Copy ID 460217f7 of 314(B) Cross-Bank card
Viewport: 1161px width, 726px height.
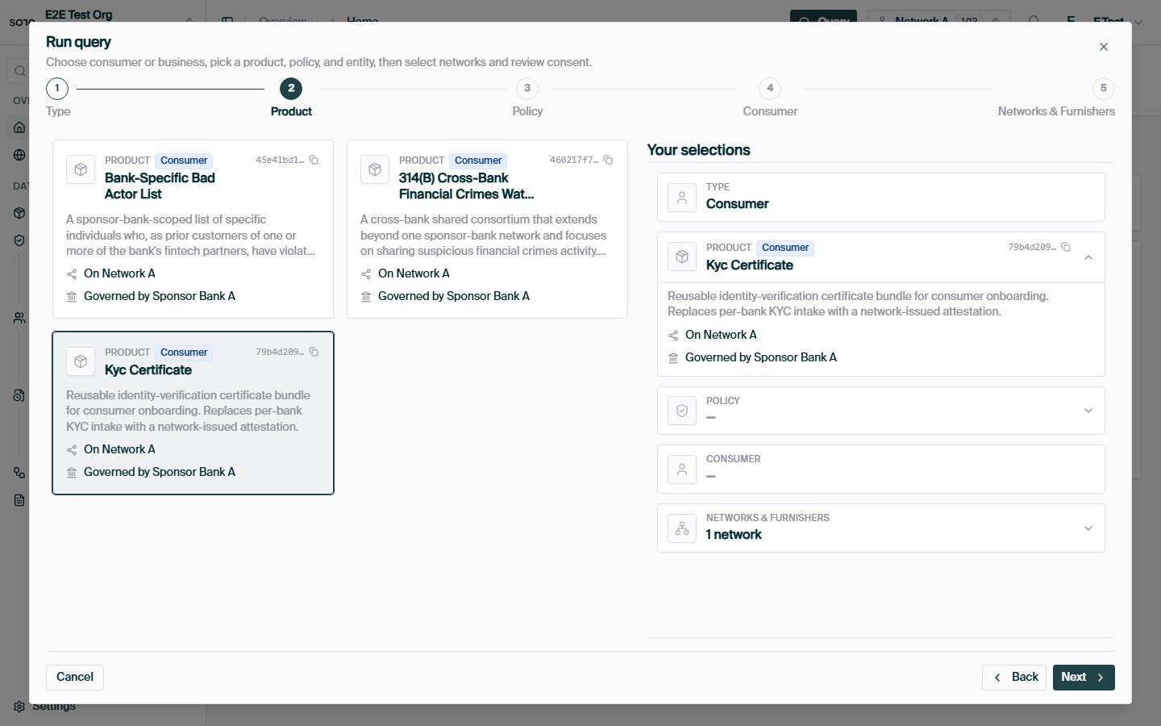[x=609, y=160]
